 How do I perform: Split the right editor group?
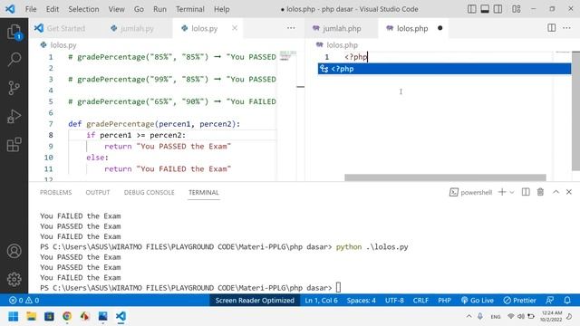(552, 28)
